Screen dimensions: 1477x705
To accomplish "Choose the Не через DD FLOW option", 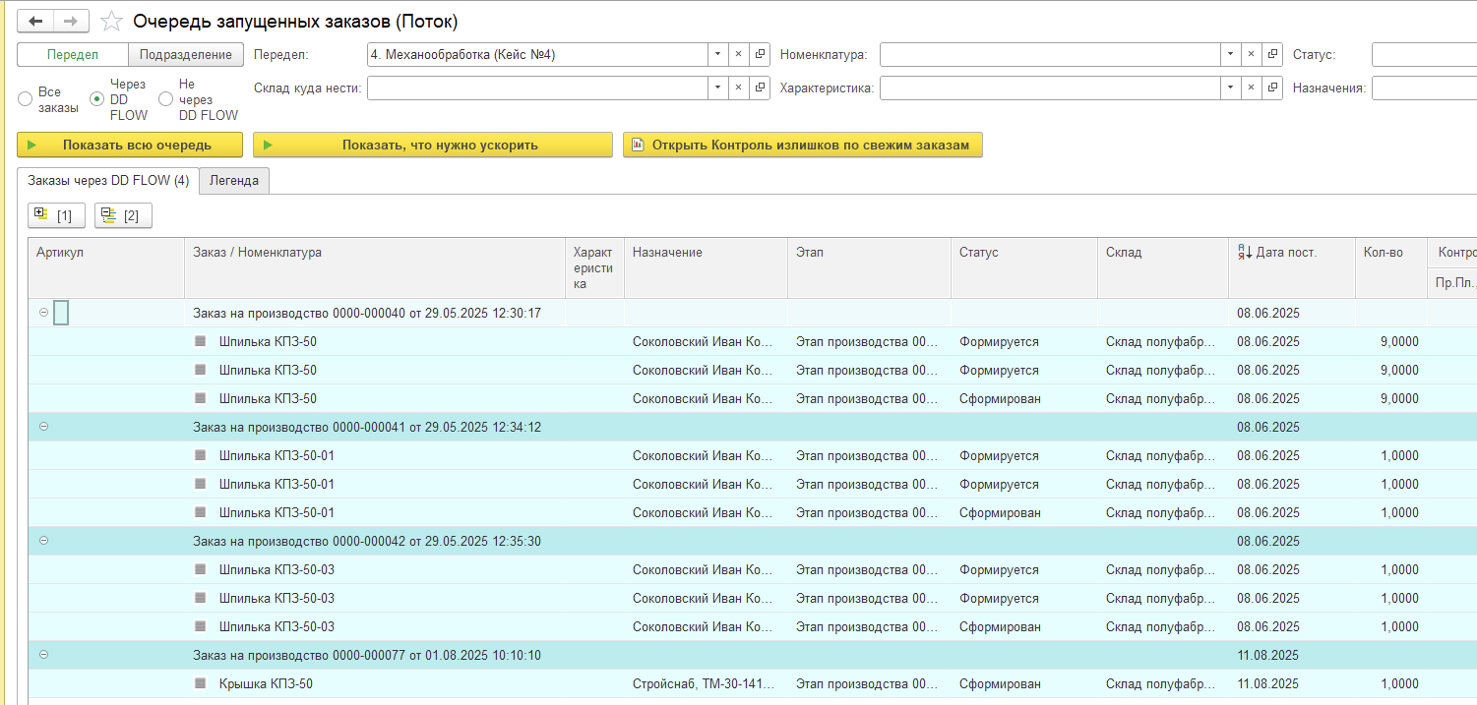I will coord(165,99).
